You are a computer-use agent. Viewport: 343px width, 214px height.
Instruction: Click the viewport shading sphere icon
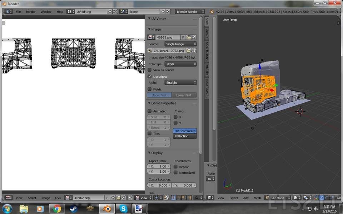[295, 198]
